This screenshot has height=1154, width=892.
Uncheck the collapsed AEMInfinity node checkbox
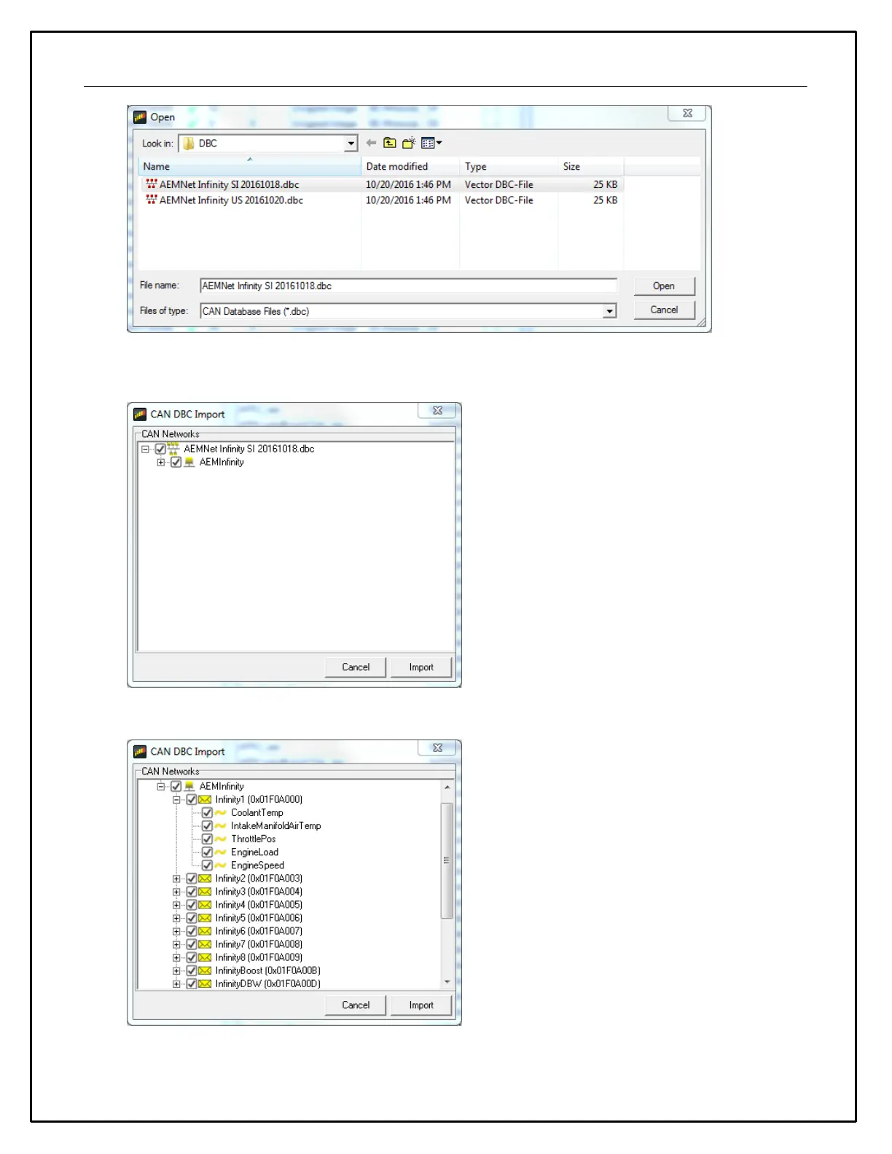click(x=176, y=462)
